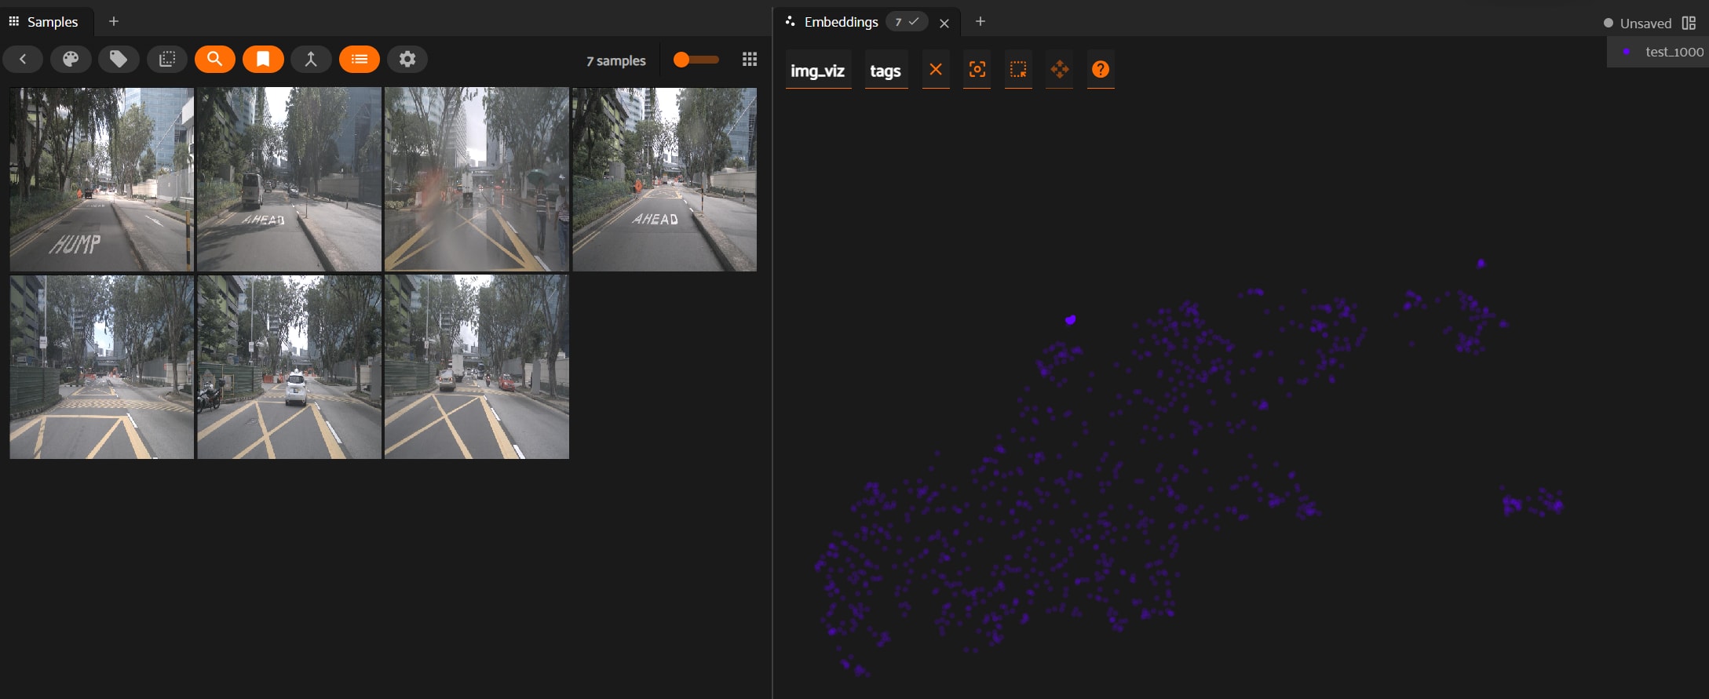Open the thumbnail with red car ahead
This screenshot has height=699, width=1709.
(x=477, y=366)
